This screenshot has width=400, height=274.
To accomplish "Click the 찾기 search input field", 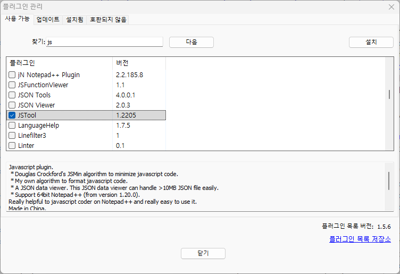I will pyautogui.click(x=105, y=42).
